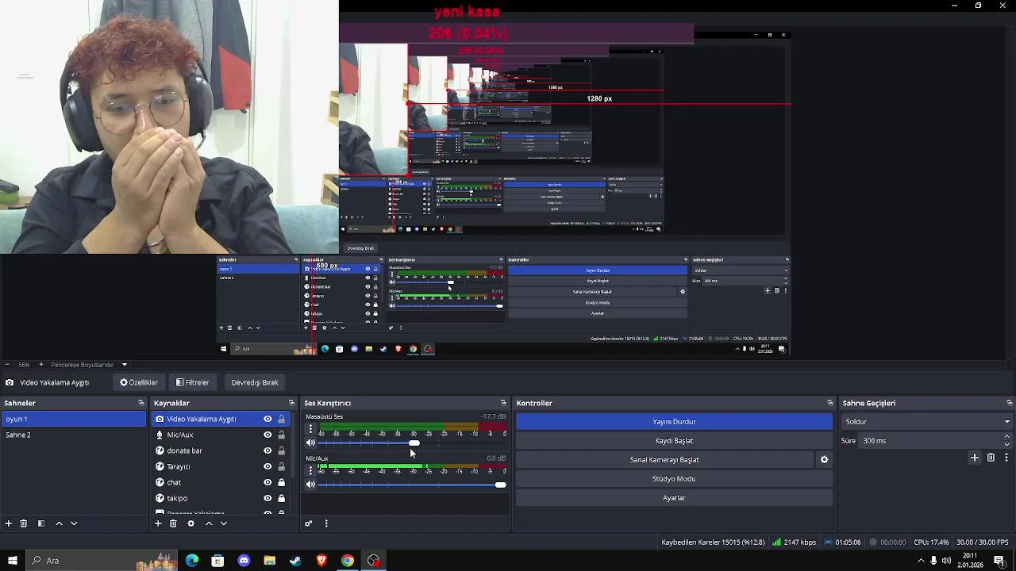
Task: Toggle visibility of donate bar source
Action: pyautogui.click(x=267, y=450)
